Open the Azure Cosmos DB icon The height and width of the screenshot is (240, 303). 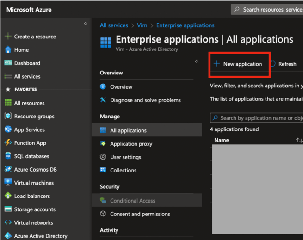[8, 170]
